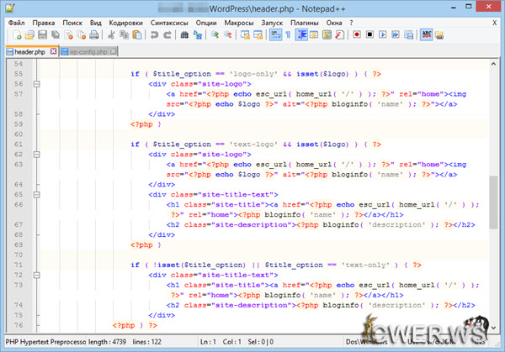Collapse the fold marker at line 65
505x352 pixels.
click(x=36, y=194)
